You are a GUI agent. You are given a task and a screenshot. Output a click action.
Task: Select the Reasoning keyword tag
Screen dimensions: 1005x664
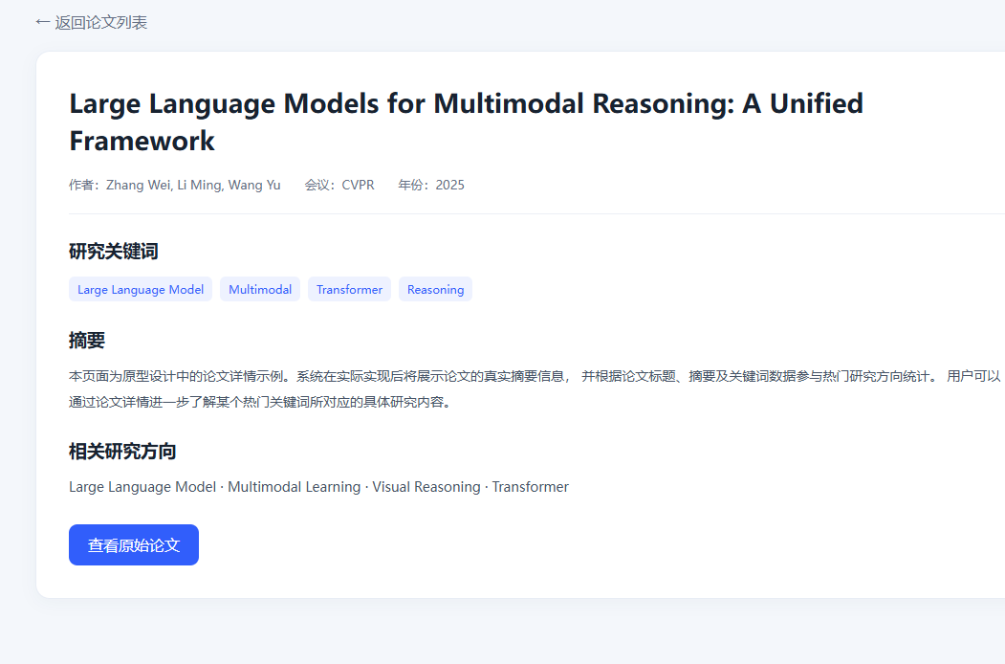coord(436,289)
